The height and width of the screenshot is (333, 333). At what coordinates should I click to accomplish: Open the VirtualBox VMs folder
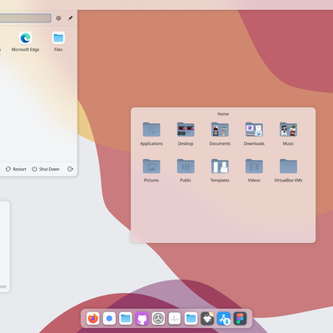[x=288, y=171]
